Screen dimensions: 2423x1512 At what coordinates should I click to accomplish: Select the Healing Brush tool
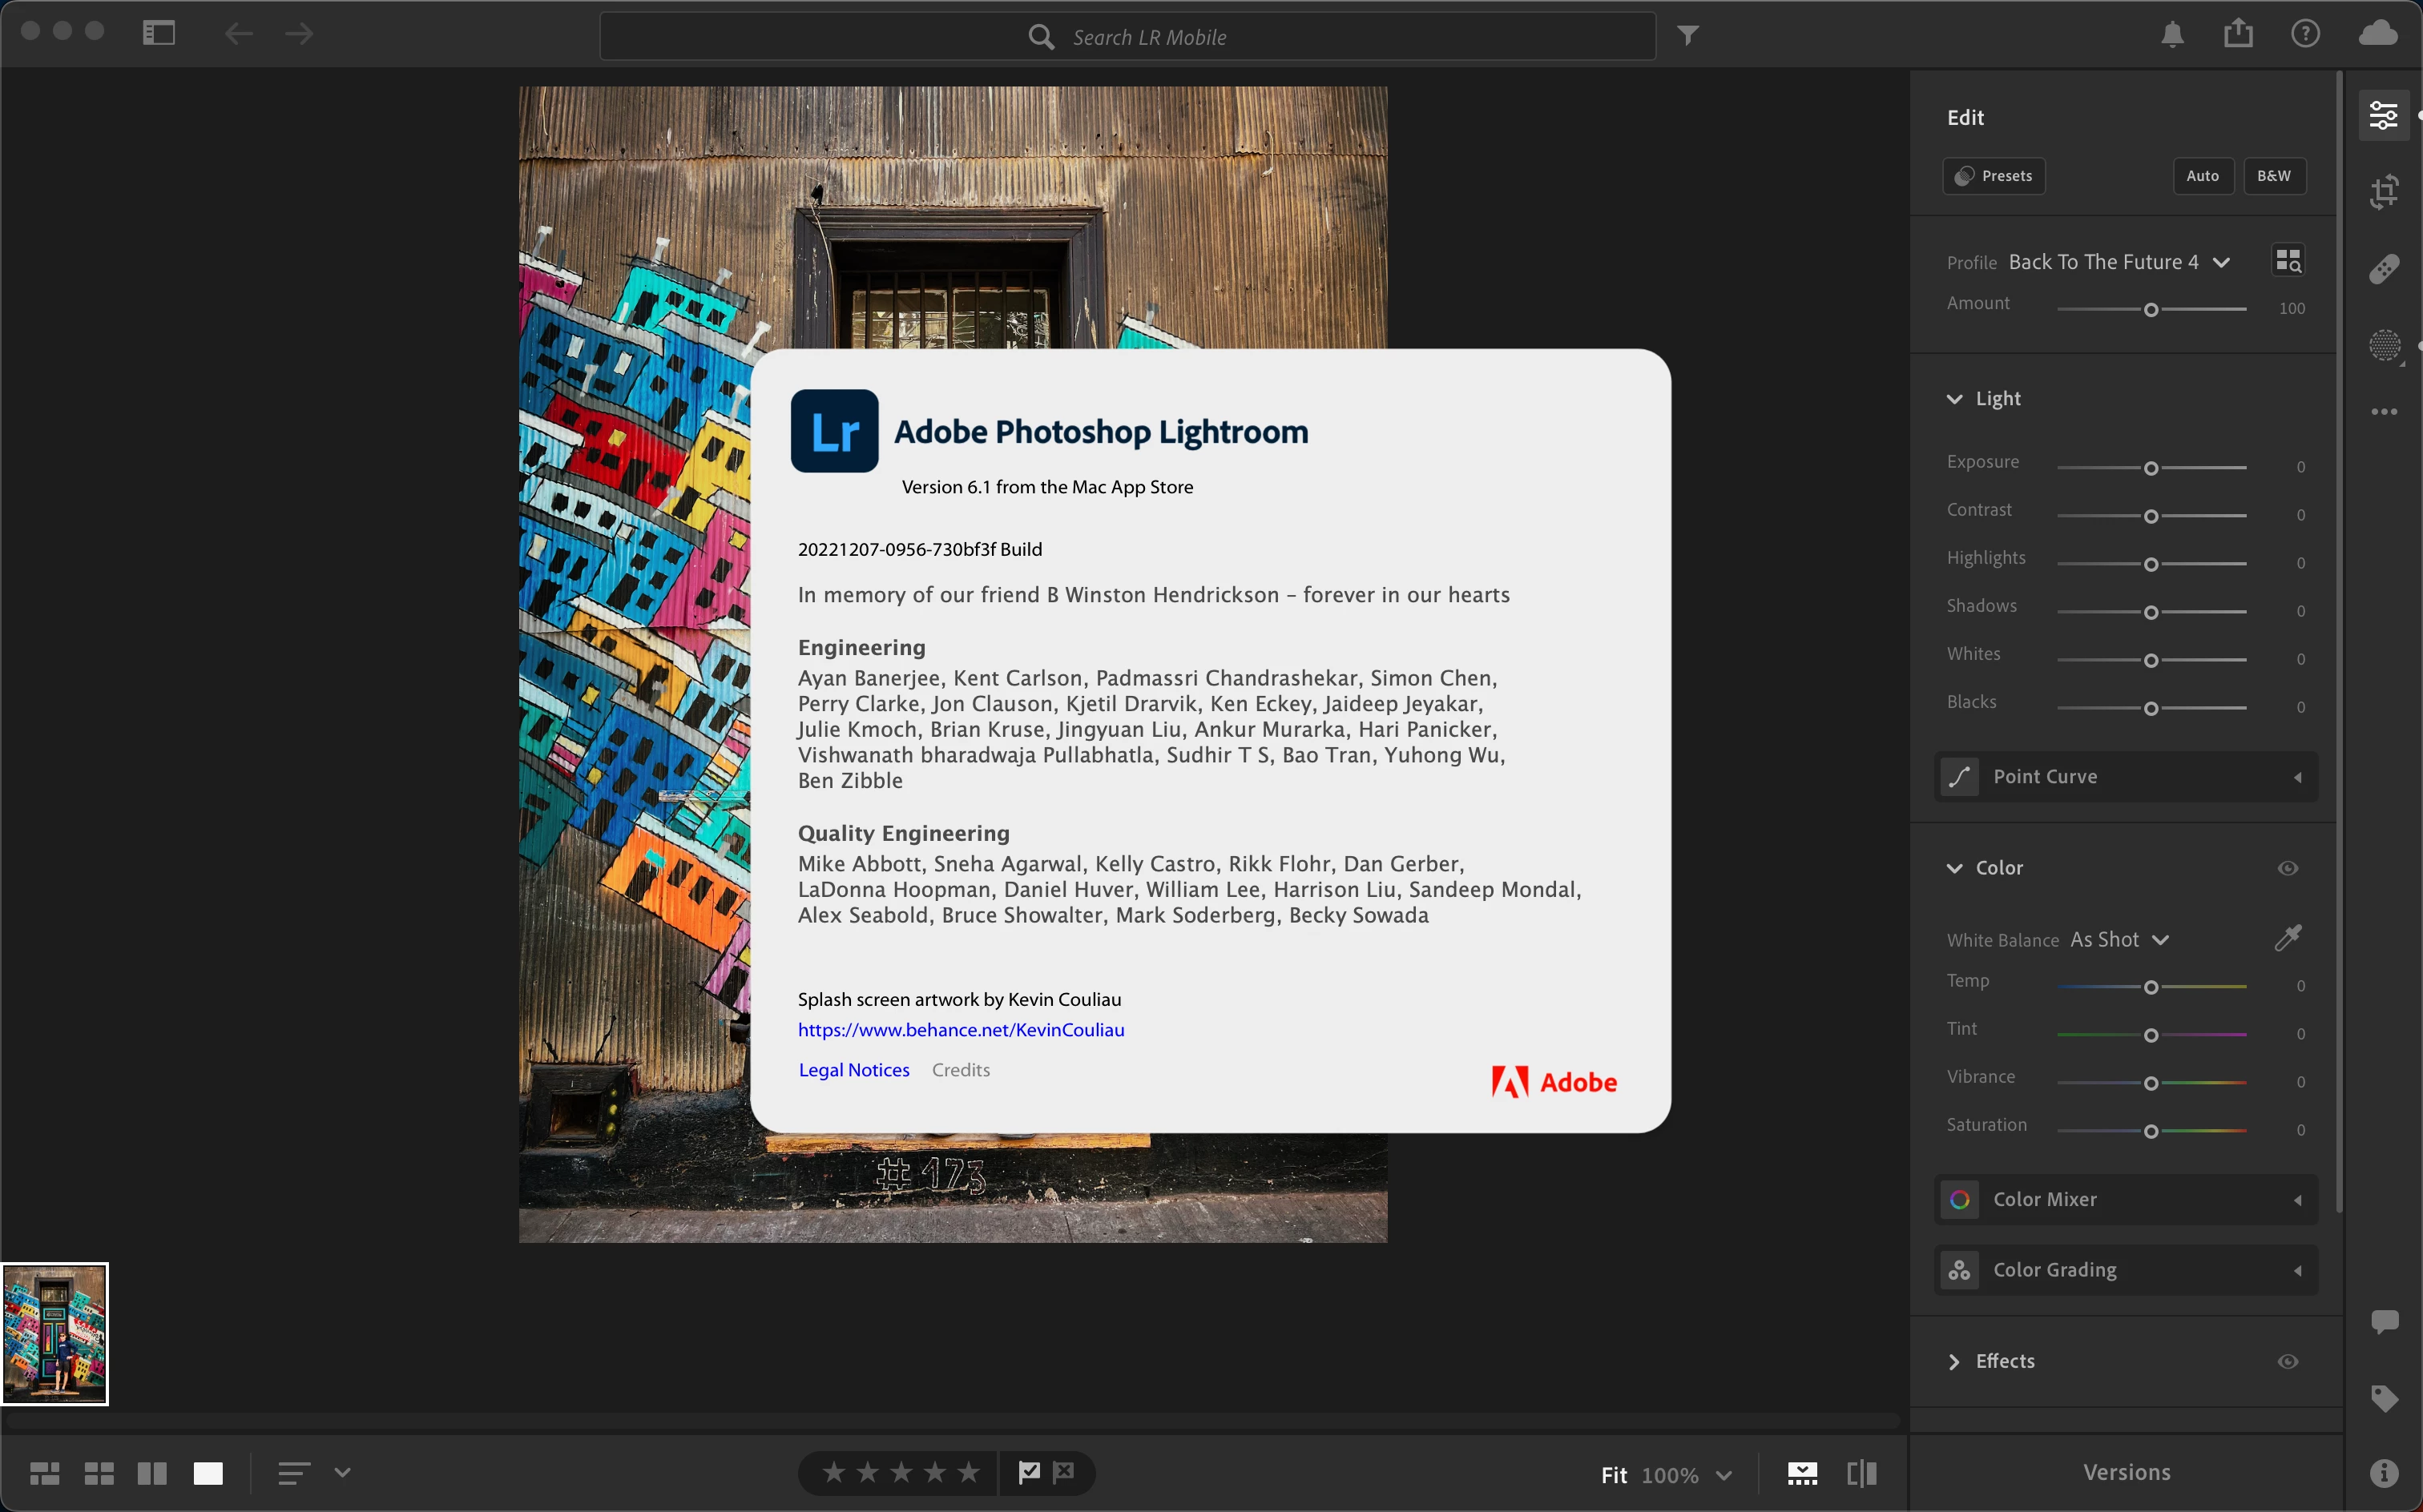pos(2384,269)
